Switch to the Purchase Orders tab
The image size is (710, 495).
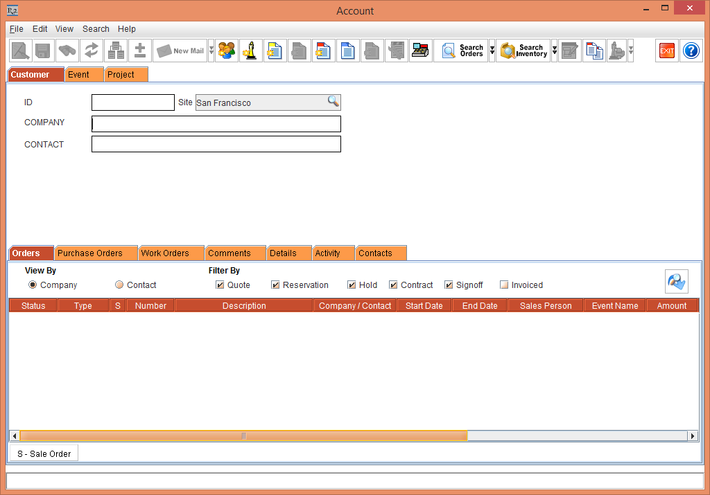[95, 253]
